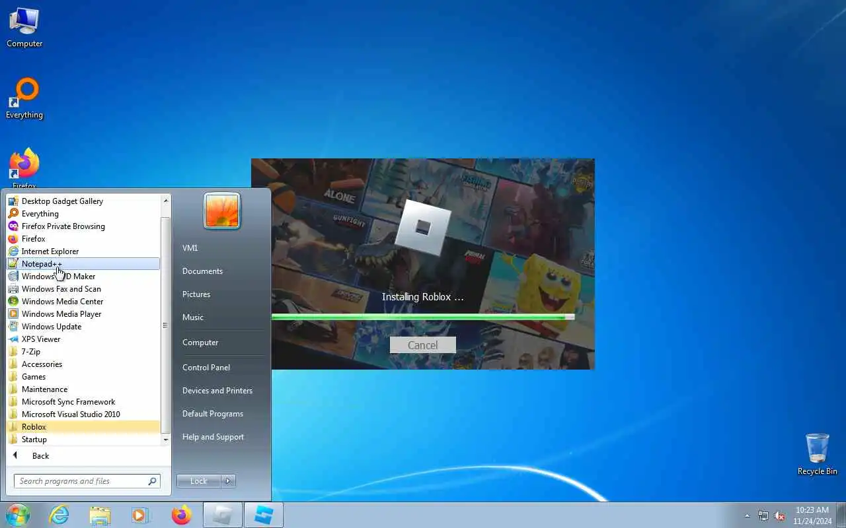Open Music from the Start menu
The width and height of the screenshot is (846, 528).
193,317
